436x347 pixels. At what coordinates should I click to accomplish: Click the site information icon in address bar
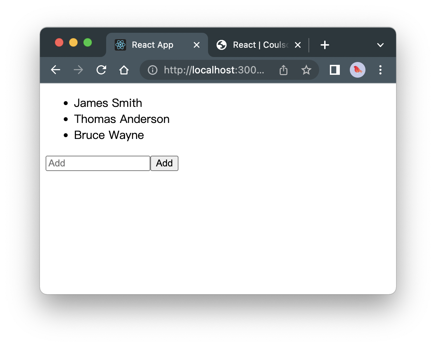pos(152,70)
